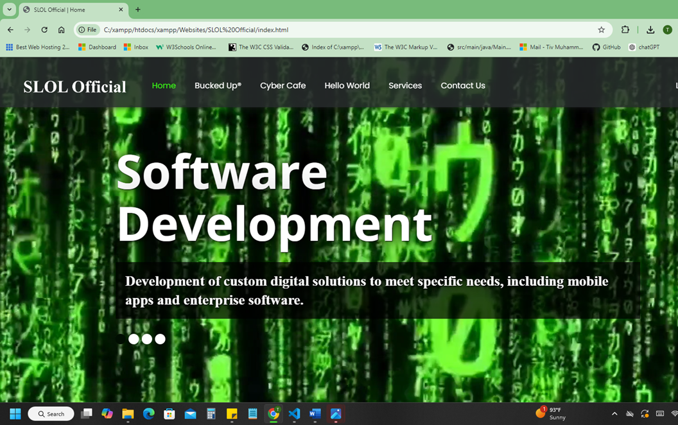
Task: Open the Photos app in the taskbar
Action: point(336,413)
